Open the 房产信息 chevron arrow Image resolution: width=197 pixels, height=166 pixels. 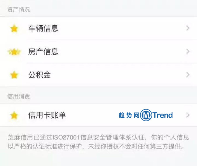[188, 52]
